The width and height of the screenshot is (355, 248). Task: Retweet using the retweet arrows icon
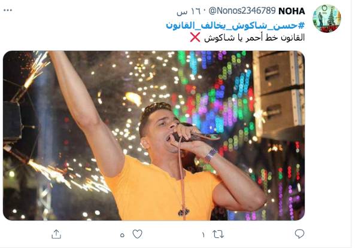219,234
